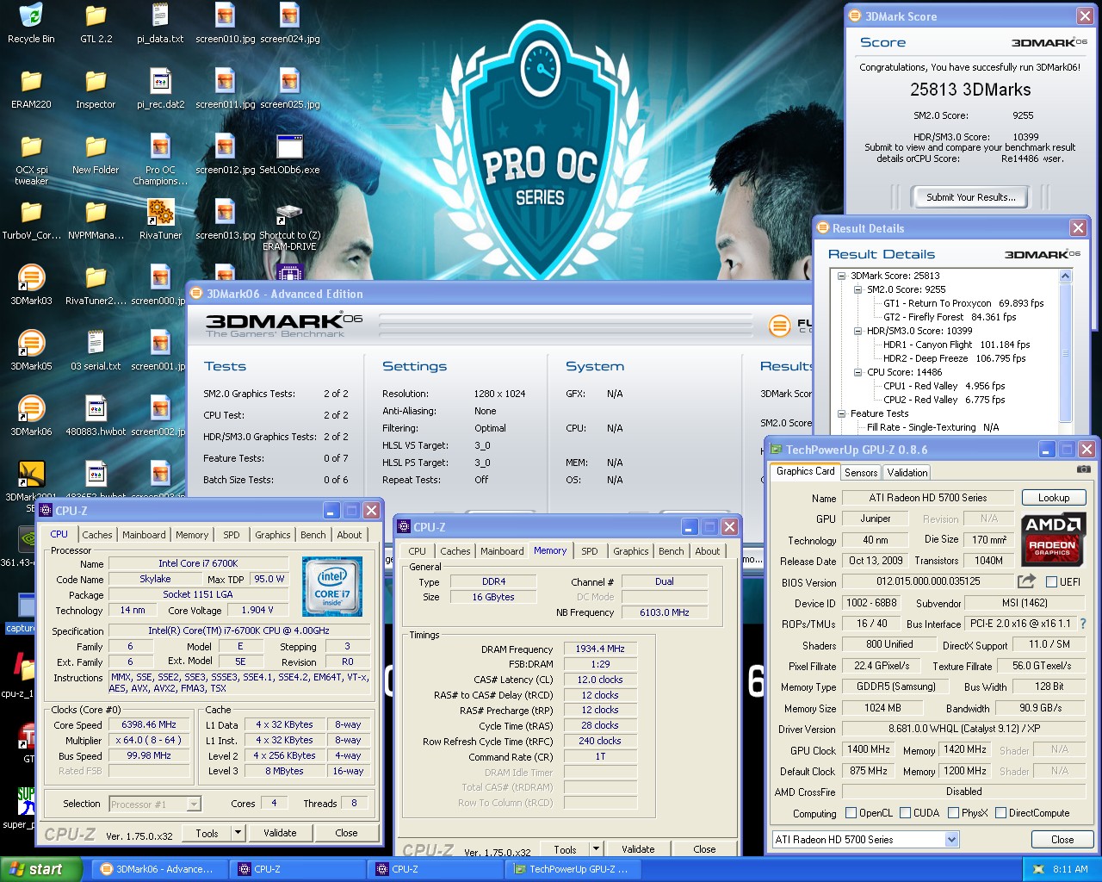Collapse the HDR/SM3.0 Score: 10399 node

[858, 331]
